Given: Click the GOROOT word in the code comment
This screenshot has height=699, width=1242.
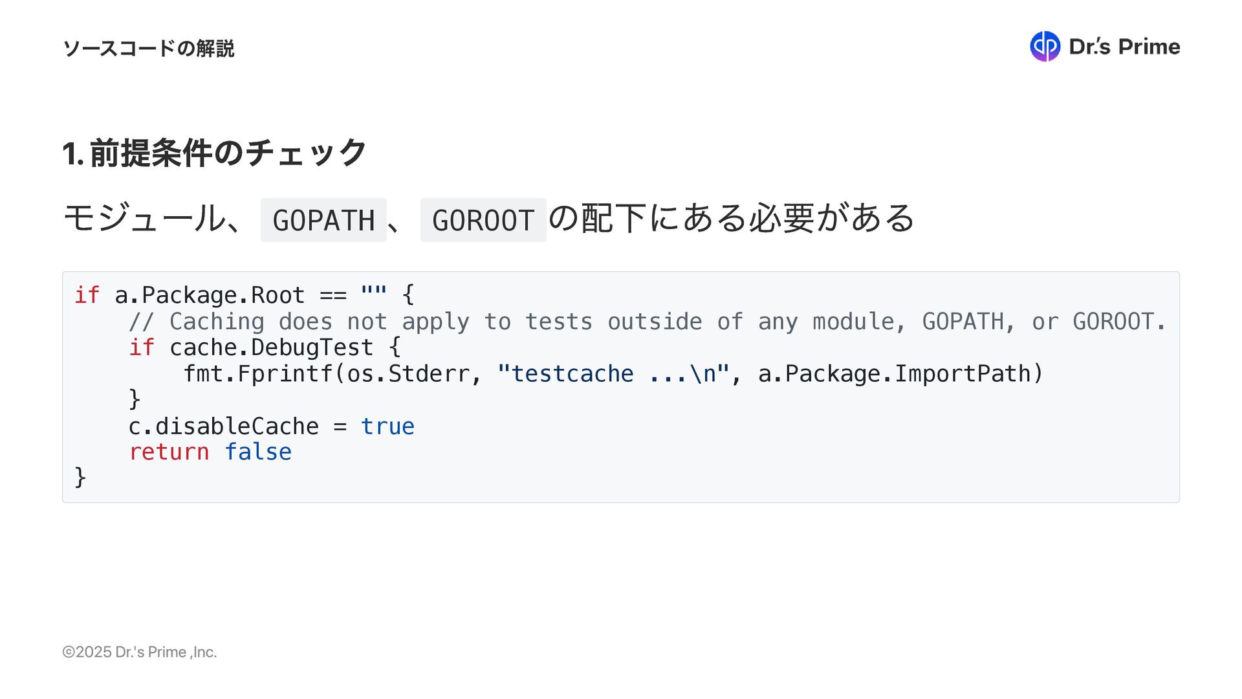Looking at the screenshot, I should [x=1113, y=322].
